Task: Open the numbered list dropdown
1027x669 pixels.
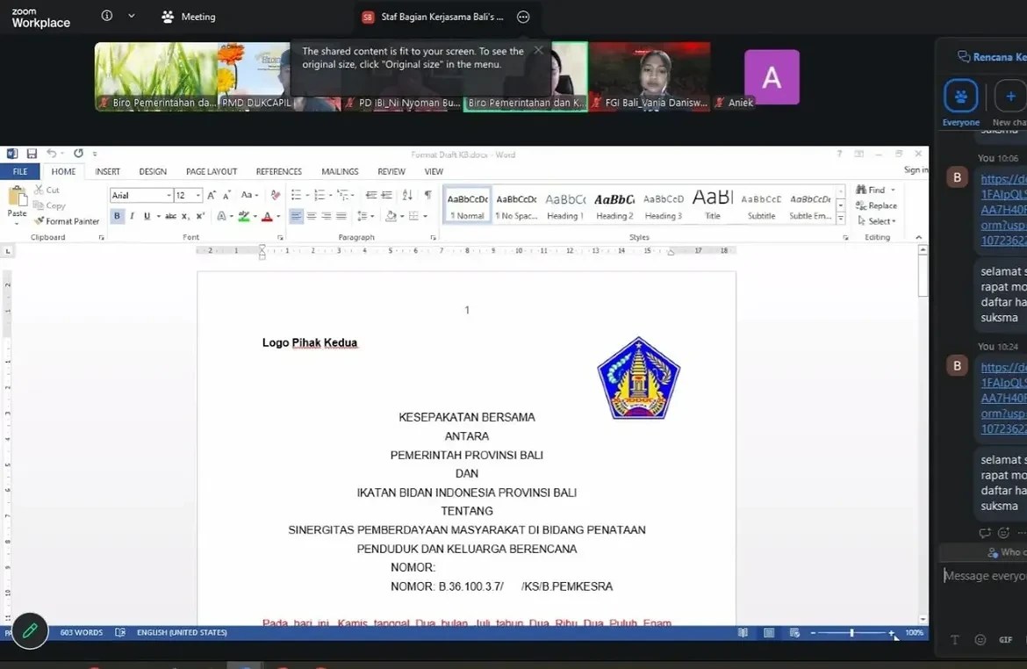Action: [x=331, y=195]
